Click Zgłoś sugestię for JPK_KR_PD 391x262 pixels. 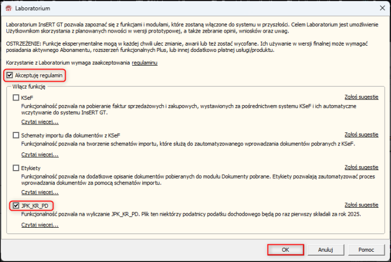tap(361, 205)
